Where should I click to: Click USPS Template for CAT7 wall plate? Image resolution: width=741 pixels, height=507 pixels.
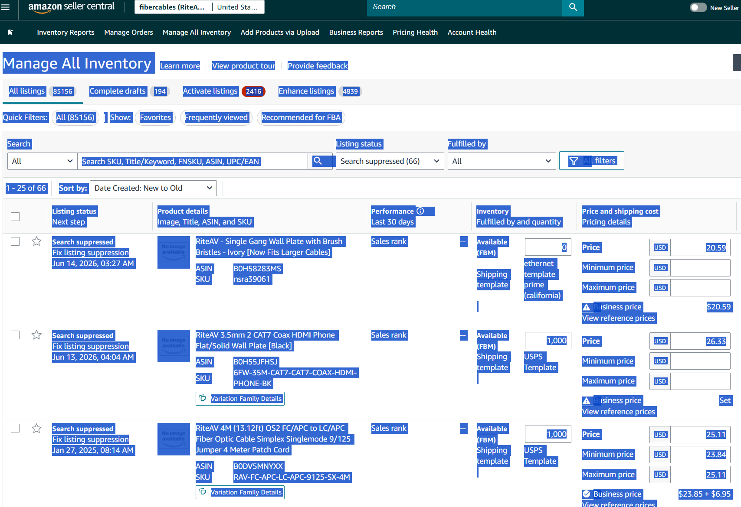tap(540, 362)
